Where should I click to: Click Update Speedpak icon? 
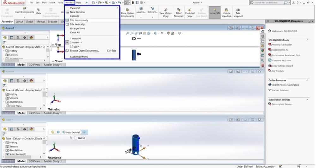coord(227,13)
